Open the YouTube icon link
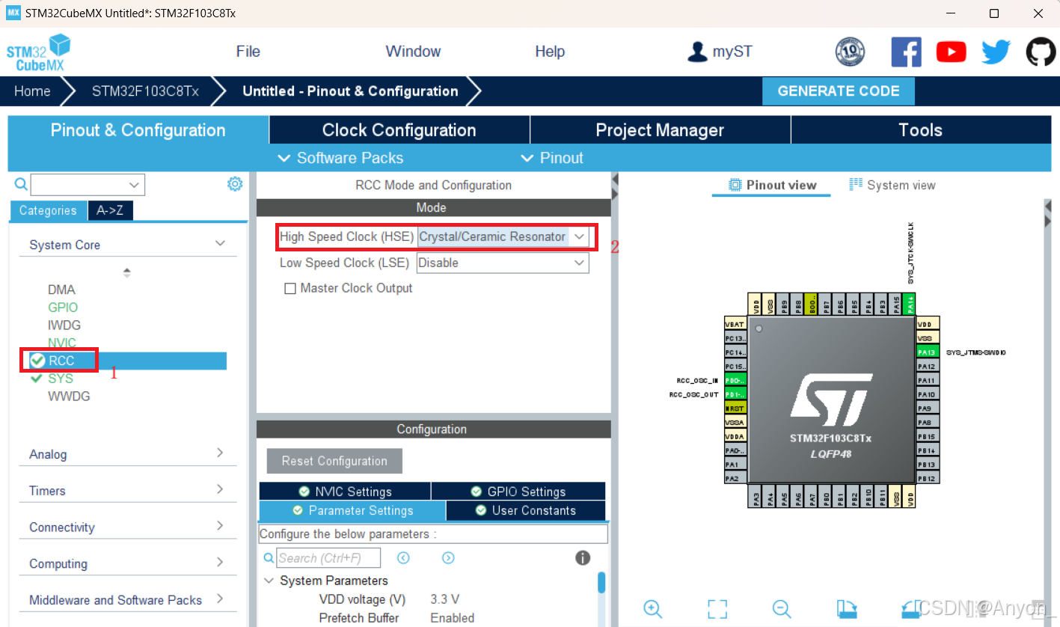 click(951, 52)
